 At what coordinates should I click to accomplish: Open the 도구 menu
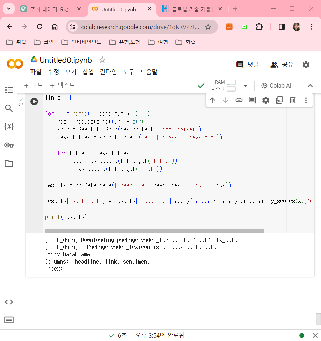pyautogui.click(x=128, y=72)
